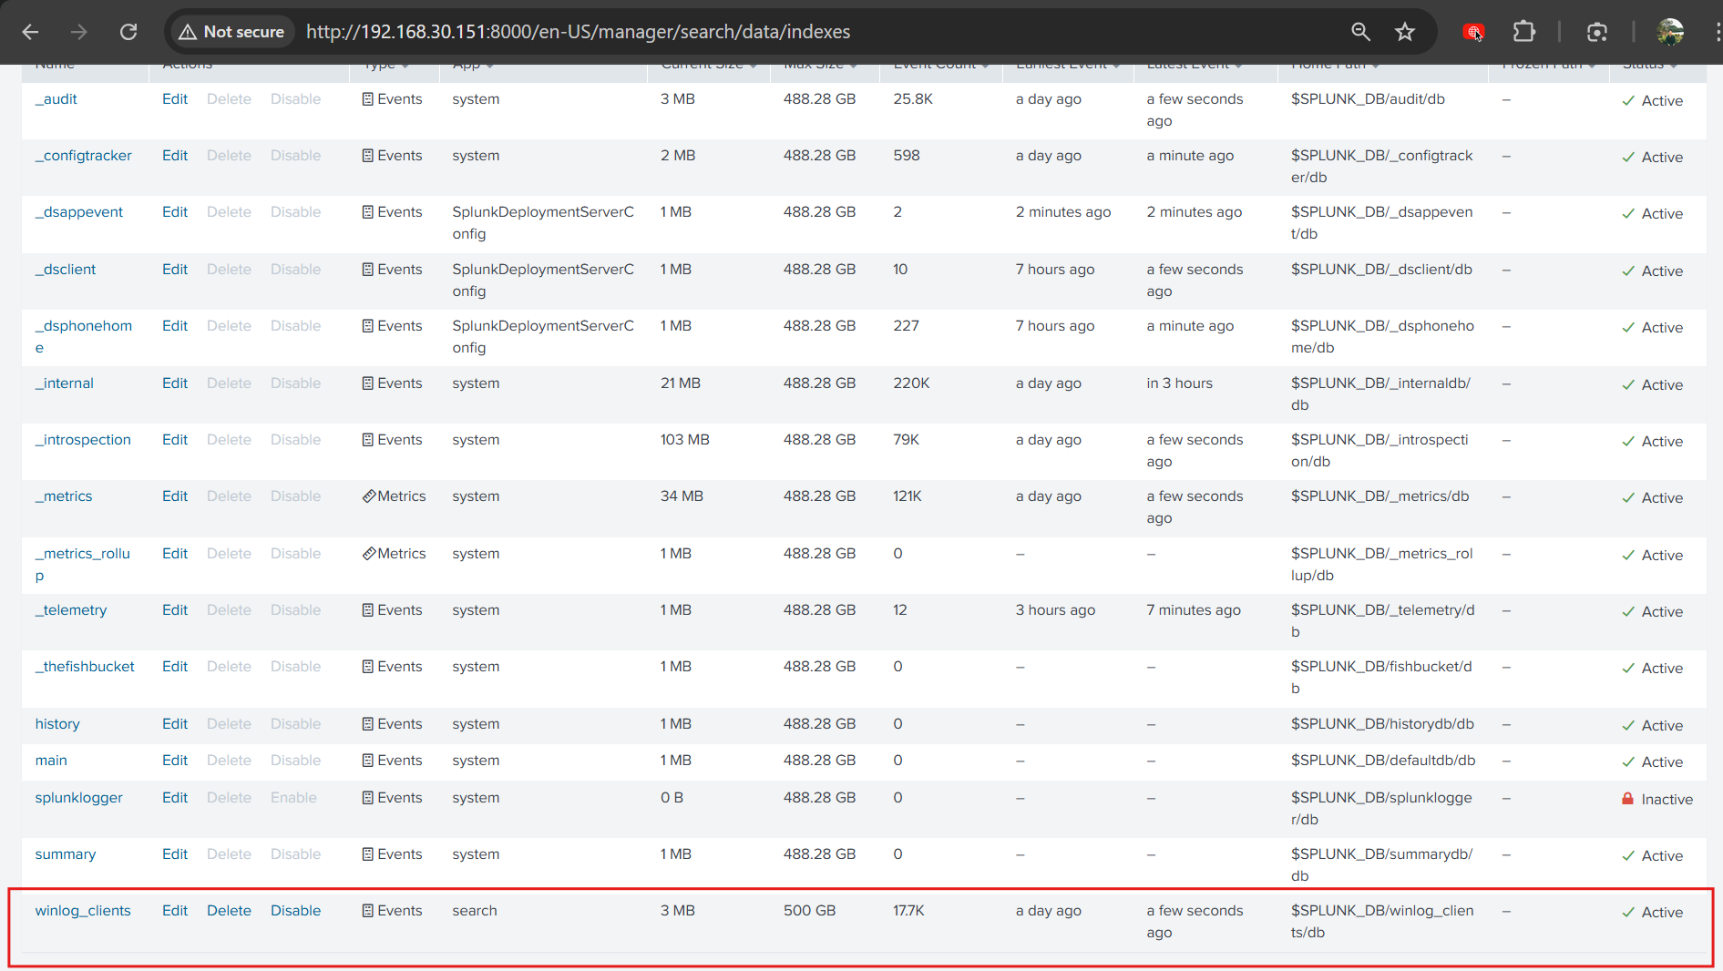1723x971 pixels.
Task: Edit the main index
Action: pos(175,761)
